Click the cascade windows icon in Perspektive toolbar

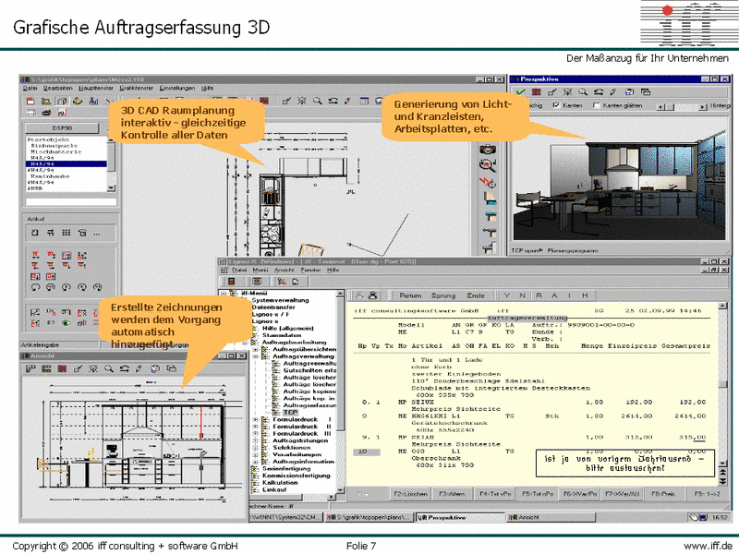tap(646, 92)
